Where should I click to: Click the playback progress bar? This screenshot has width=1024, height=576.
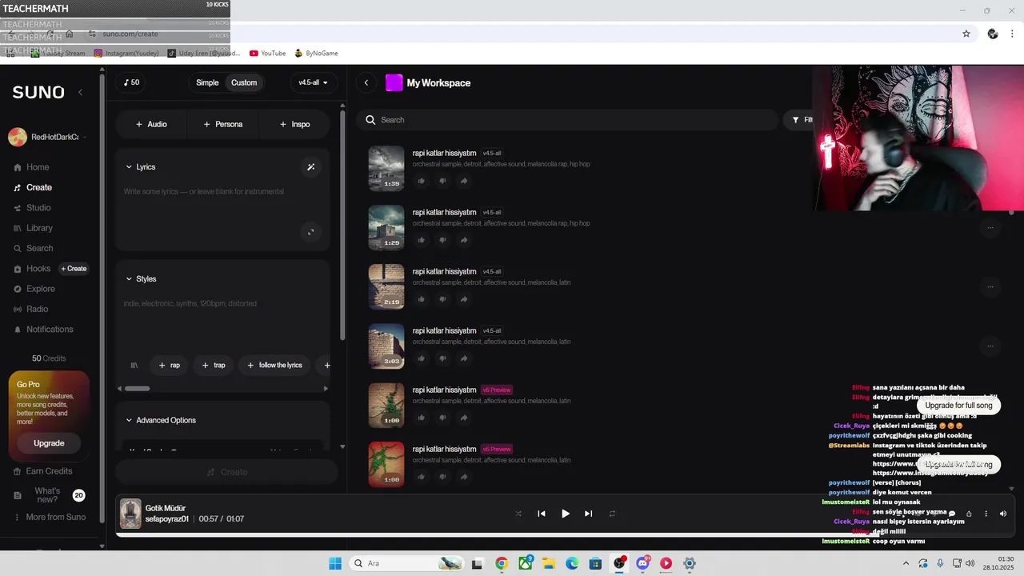coord(564,534)
